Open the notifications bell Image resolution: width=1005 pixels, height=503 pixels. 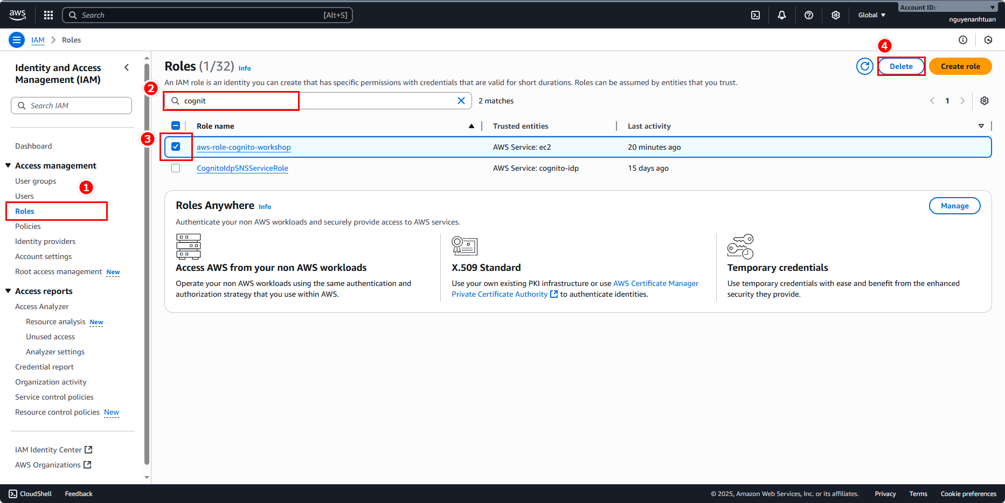point(781,15)
